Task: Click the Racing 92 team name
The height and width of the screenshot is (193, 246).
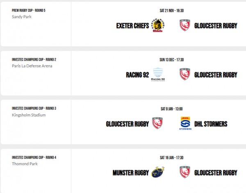Action: click(137, 75)
